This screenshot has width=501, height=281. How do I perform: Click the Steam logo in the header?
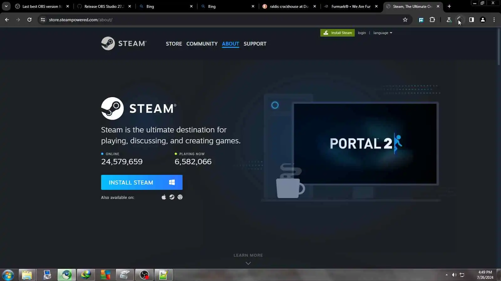click(124, 43)
